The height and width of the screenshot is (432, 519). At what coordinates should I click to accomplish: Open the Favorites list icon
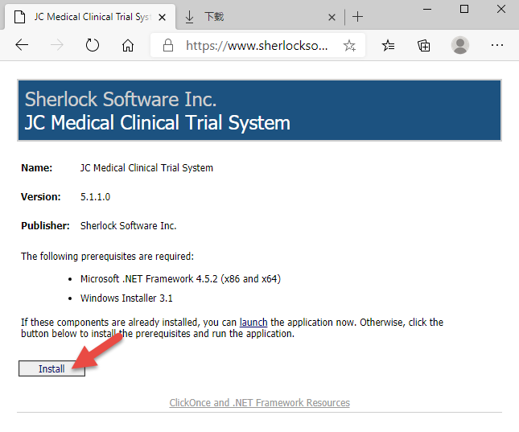click(388, 45)
